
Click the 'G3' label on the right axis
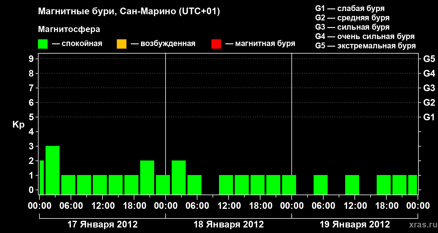(x=429, y=88)
